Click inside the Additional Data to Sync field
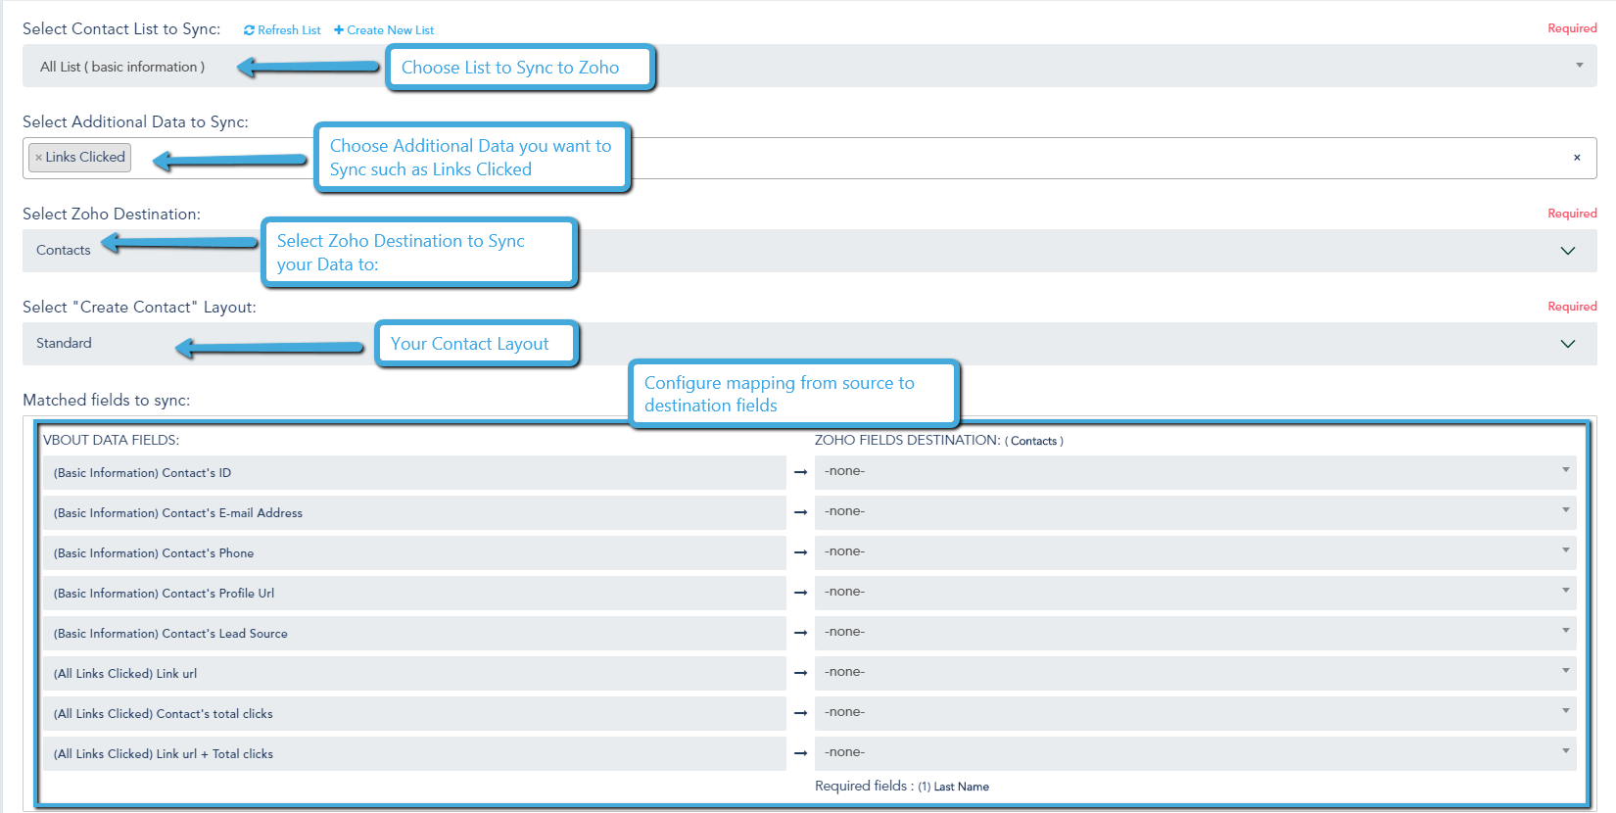Screen dimensions: 1616x813 pos(809,158)
